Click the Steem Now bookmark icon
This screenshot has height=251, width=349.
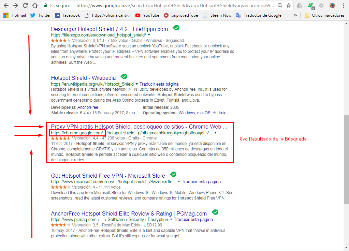tap(205, 15)
